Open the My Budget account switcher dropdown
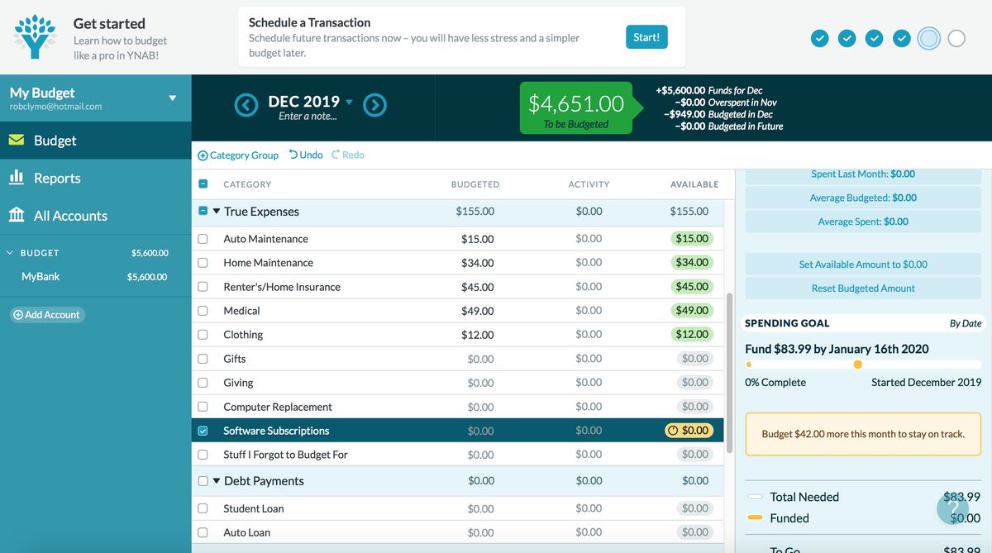Viewport: 992px width, 553px height. click(174, 97)
